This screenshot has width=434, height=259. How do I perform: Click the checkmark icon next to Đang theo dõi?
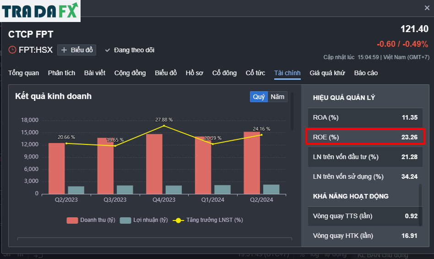[x=108, y=50]
